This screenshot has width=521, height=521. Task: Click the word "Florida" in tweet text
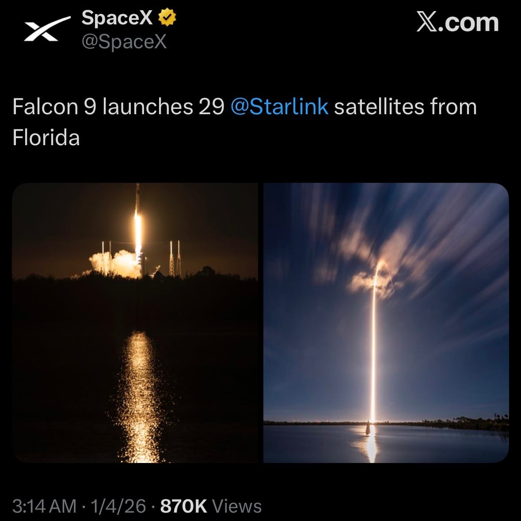[x=46, y=138]
